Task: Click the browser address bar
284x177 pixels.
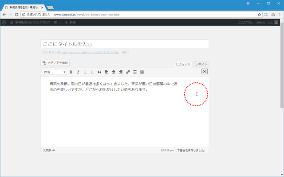Action: pos(141,15)
